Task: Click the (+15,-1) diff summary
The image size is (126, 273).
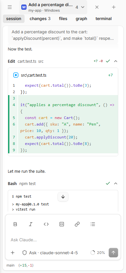Action: point(26,266)
